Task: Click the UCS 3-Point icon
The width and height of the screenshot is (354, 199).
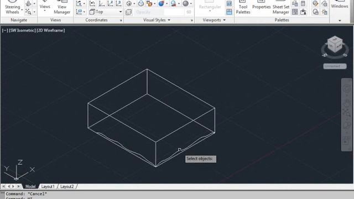Action: 118,3
